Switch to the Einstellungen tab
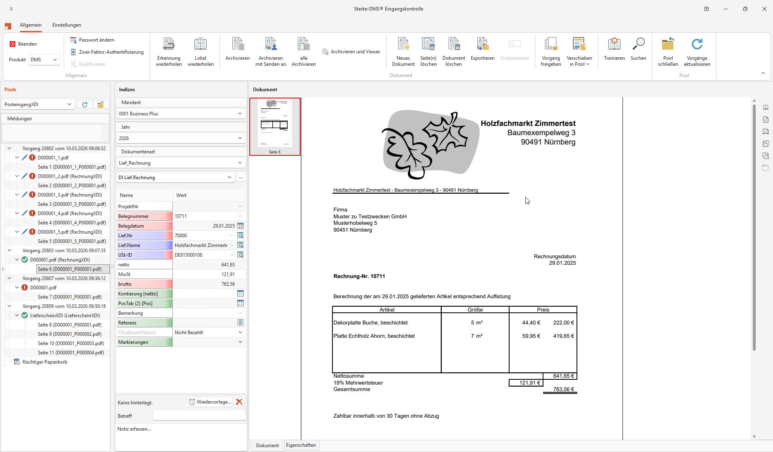Viewport: 773px width, 452px height. tap(67, 25)
